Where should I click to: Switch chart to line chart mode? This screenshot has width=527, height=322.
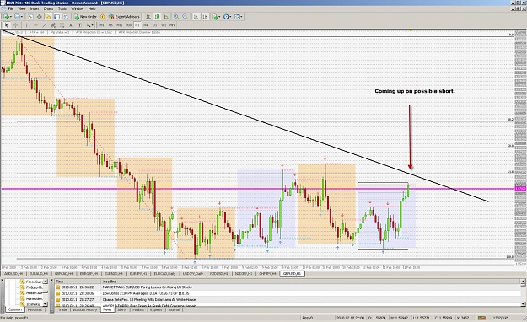coord(166,17)
